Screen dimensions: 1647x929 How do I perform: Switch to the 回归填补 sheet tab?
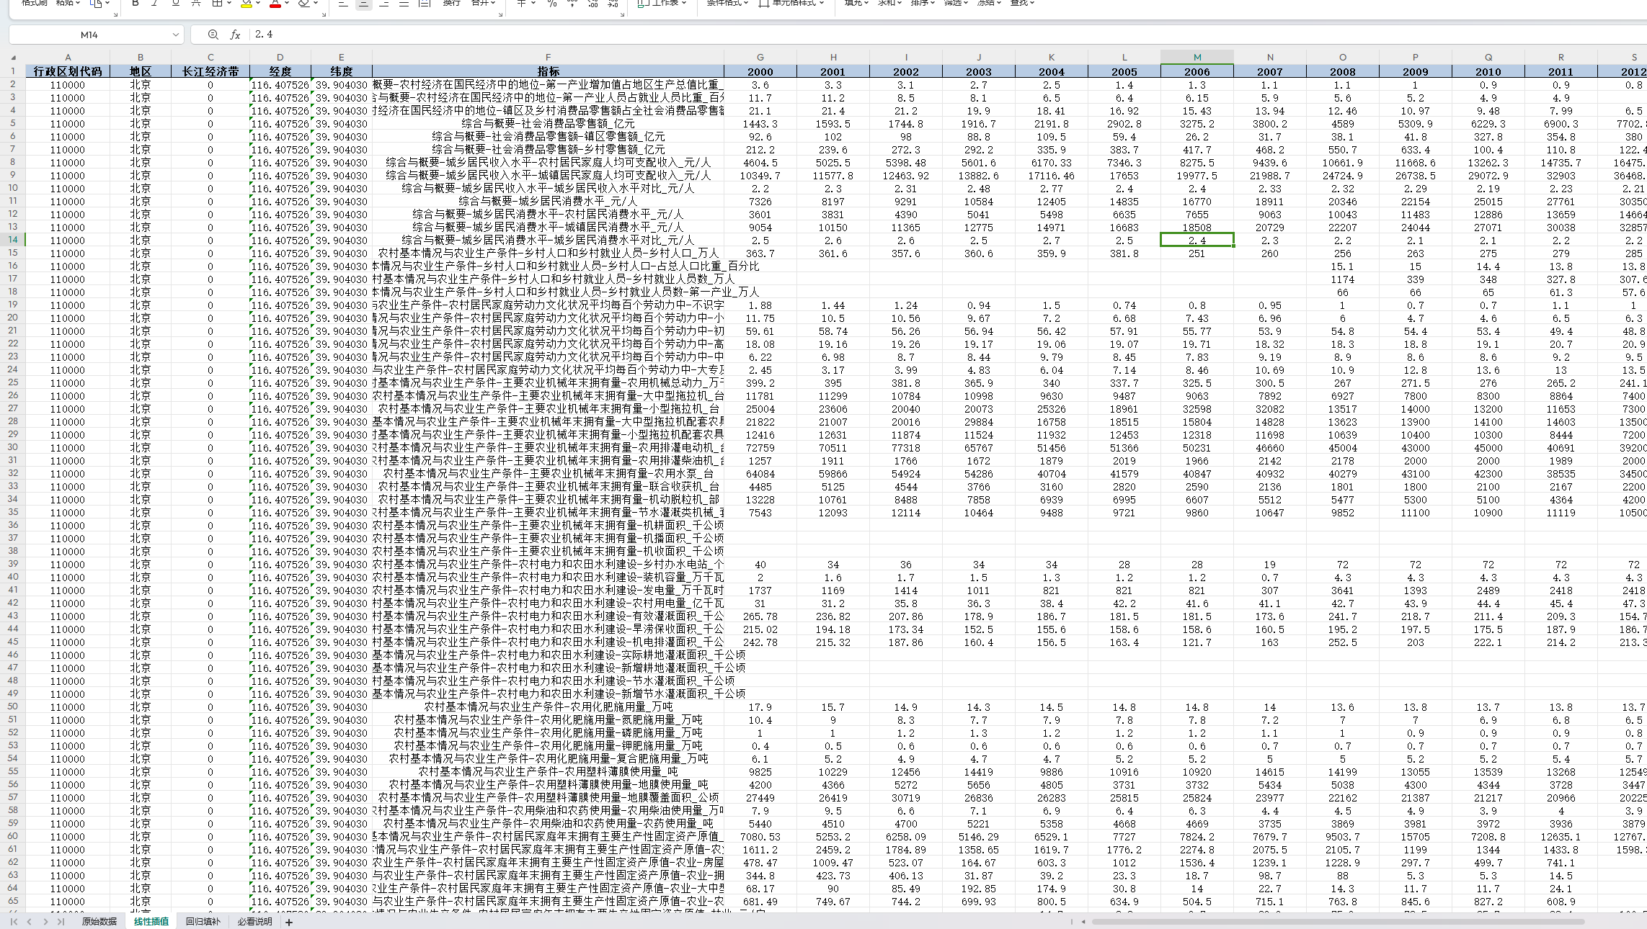coord(203,922)
